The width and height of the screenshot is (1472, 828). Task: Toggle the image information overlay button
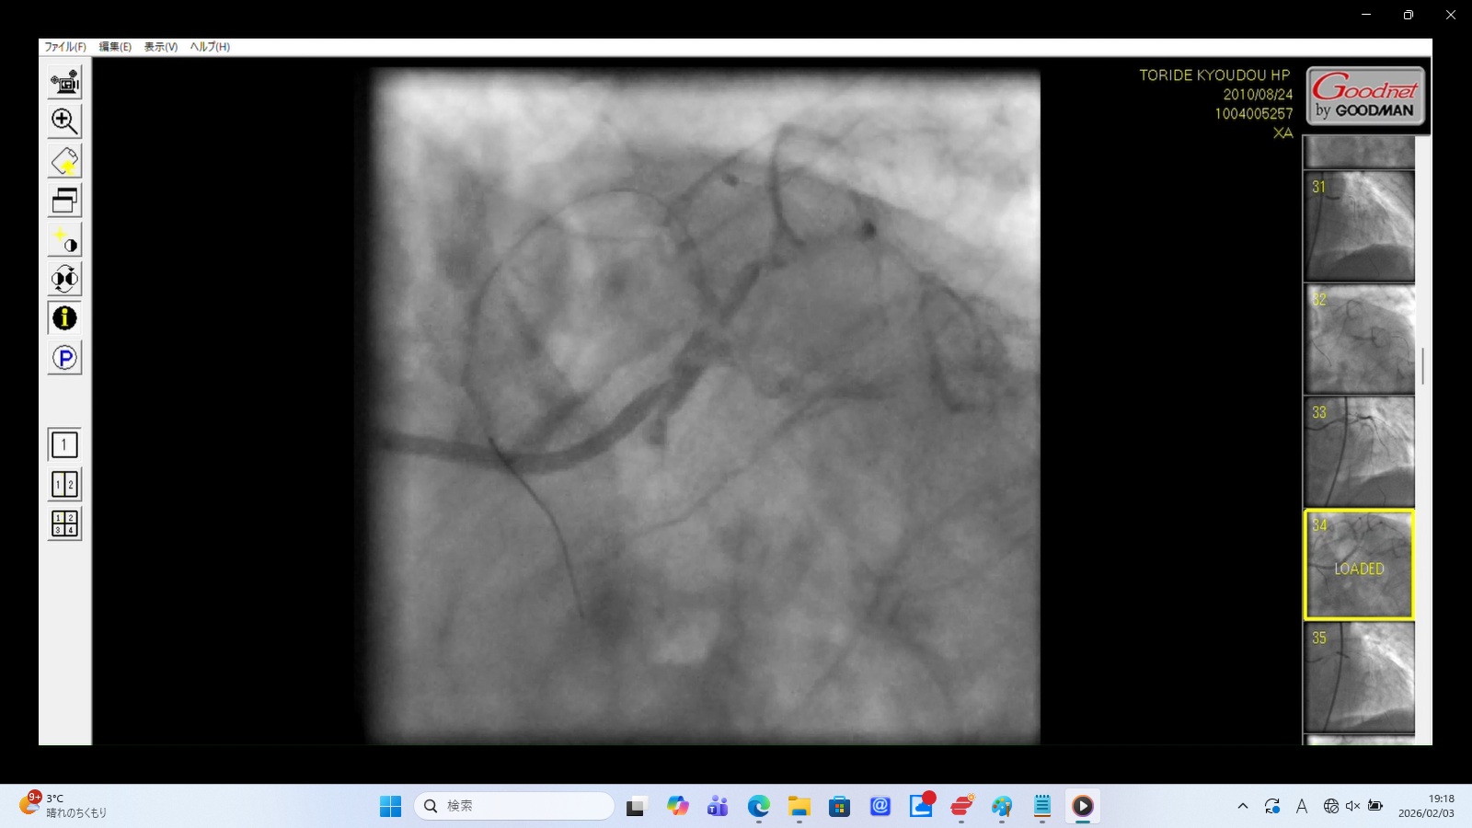64,318
